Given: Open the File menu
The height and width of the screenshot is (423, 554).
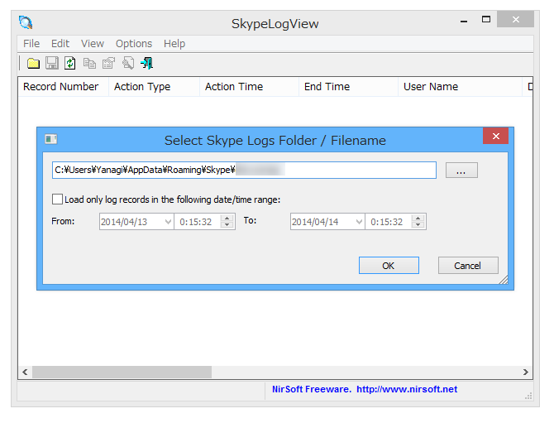Looking at the screenshot, I should pos(31,44).
